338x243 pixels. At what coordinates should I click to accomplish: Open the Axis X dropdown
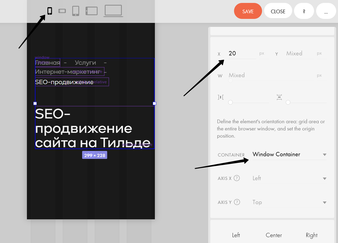[x=289, y=178]
